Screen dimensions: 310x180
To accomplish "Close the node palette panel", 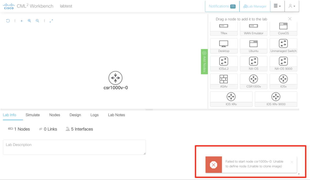I will (290, 19).
